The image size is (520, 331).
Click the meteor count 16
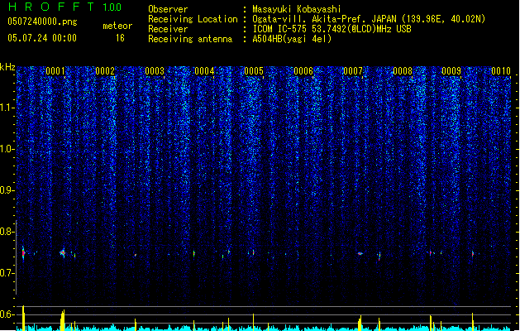pos(120,38)
